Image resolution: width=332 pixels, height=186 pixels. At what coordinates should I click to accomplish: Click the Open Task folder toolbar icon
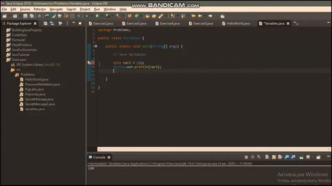(x=154, y=16)
